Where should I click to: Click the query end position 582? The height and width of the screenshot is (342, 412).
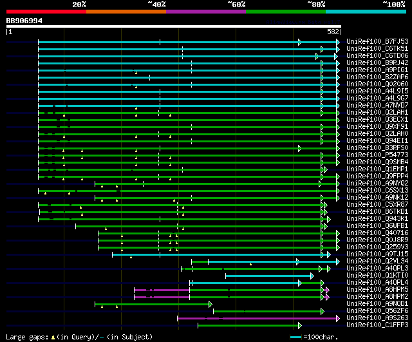[333, 32]
